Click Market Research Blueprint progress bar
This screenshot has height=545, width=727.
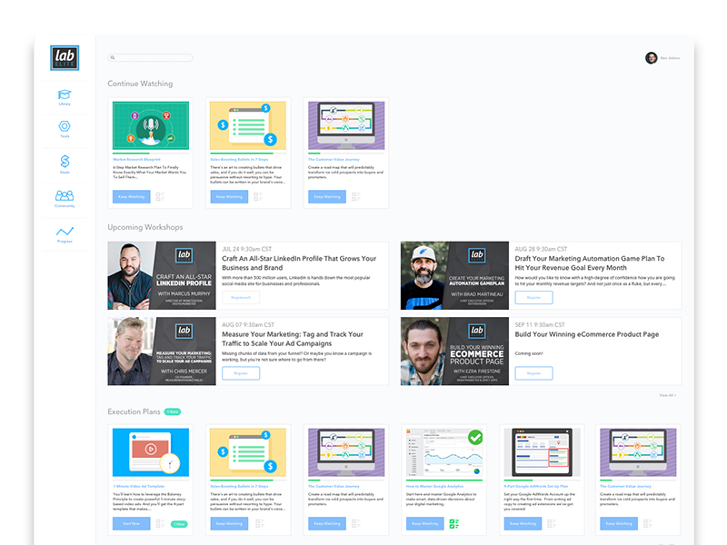[151, 153]
